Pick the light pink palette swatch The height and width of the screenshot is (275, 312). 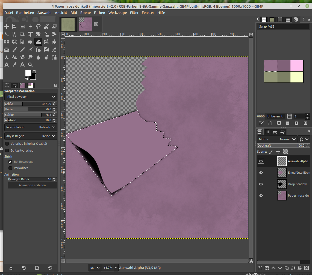[297, 66]
